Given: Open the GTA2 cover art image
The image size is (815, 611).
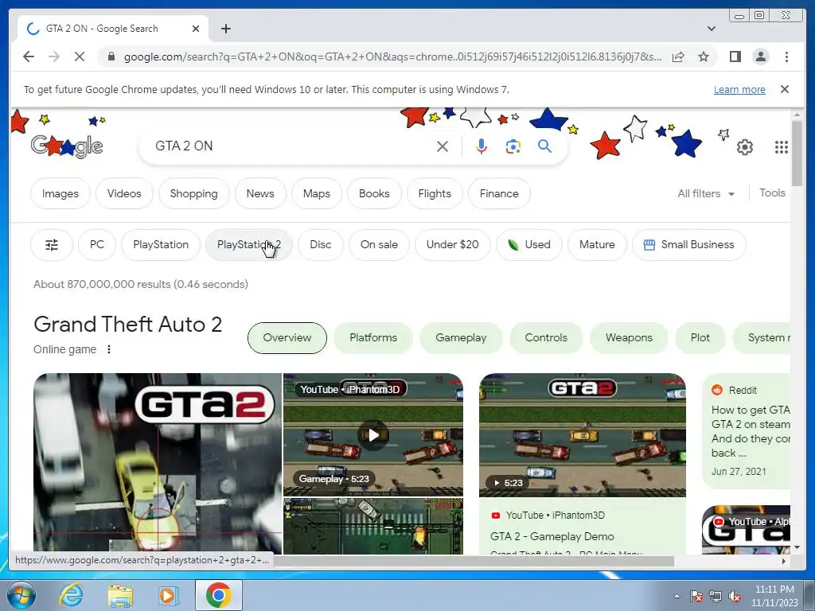Looking at the screenshot, I should coord(158,464).
